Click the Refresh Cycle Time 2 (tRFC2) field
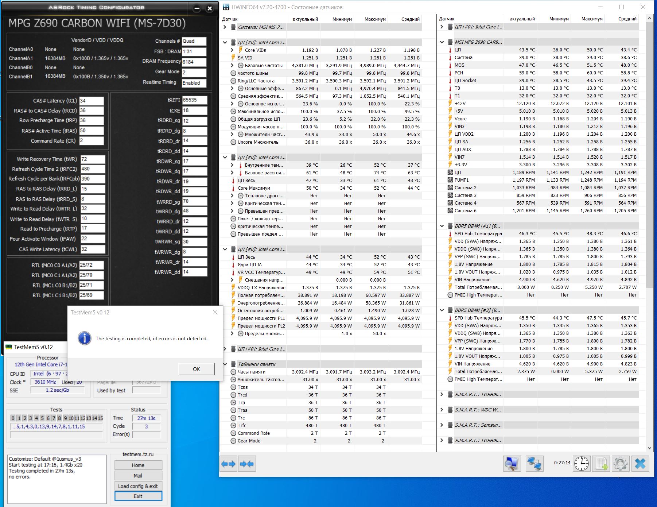The width and height of the screenshot is (657, 507). 93,169
